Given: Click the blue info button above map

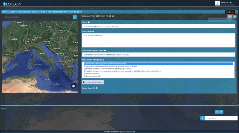Looking at the screenshot, I should (75, 17).
